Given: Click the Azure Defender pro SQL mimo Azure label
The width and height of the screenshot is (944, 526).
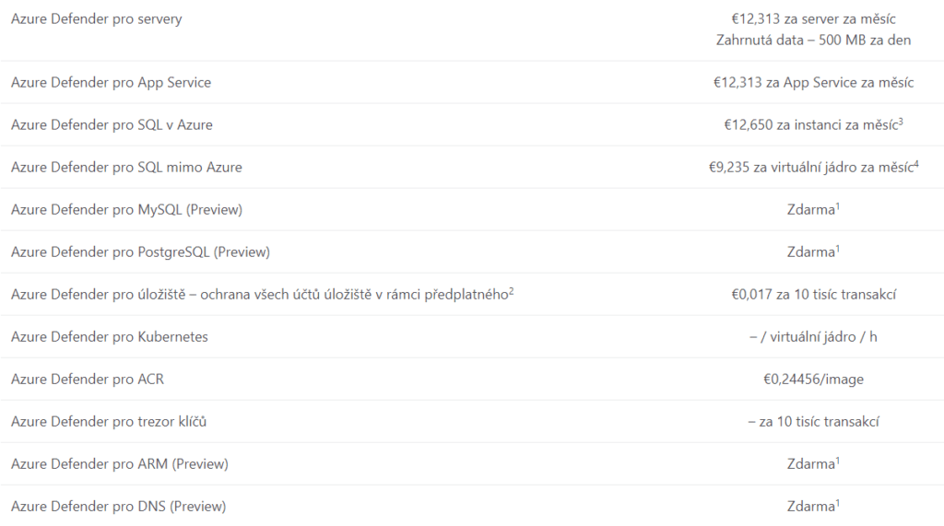Looking at the screenshot, I should [x=126, y=168].
